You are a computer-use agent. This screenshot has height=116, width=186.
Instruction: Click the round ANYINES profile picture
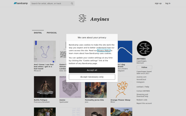tap(144, 49)
